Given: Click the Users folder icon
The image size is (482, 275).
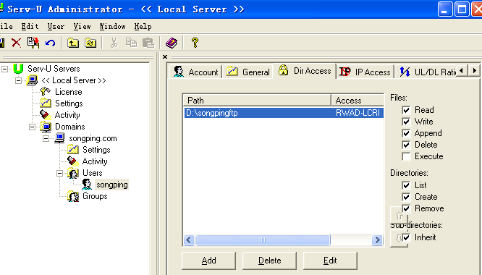Looking at the screenshot, I should [x=73, y=173].
